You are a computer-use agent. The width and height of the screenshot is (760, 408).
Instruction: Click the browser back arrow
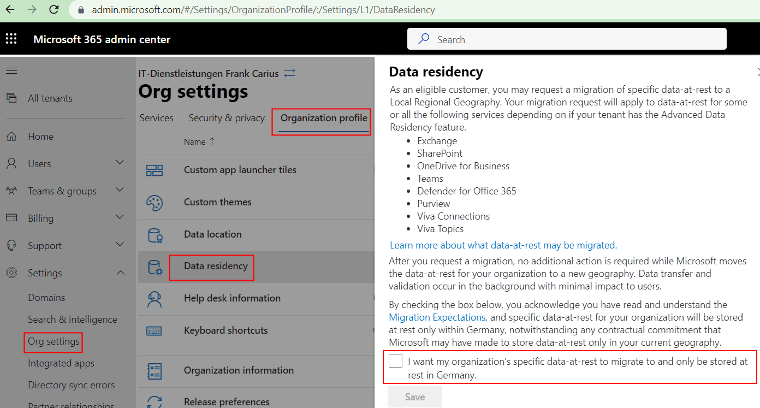tap(10, 9)
